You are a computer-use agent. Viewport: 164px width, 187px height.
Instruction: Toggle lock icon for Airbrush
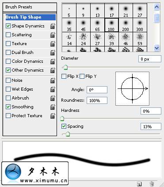click(53, 98)
